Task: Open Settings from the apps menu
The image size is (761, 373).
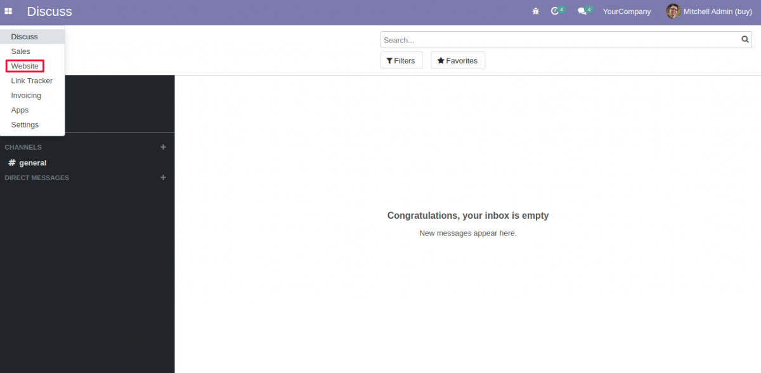Action: (25, 124)
